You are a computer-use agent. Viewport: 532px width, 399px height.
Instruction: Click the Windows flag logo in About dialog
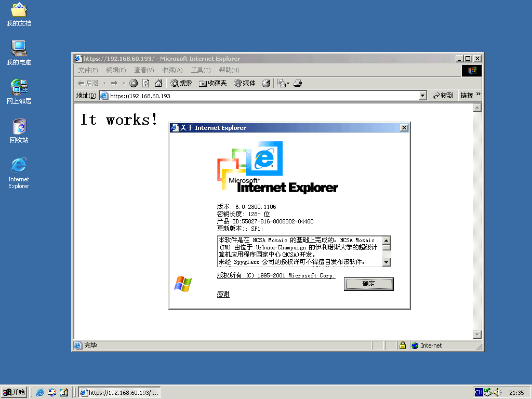[x=183, y=284]
